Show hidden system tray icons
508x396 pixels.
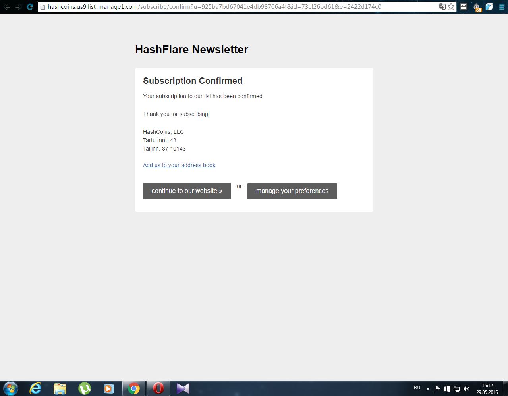point(428,389)
